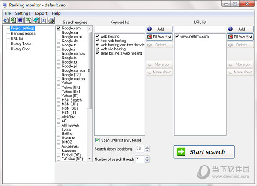Uncheck the 'free web hosting' keyword
The width and height of the screenshot is (257, 186).
tap(97, 41)
